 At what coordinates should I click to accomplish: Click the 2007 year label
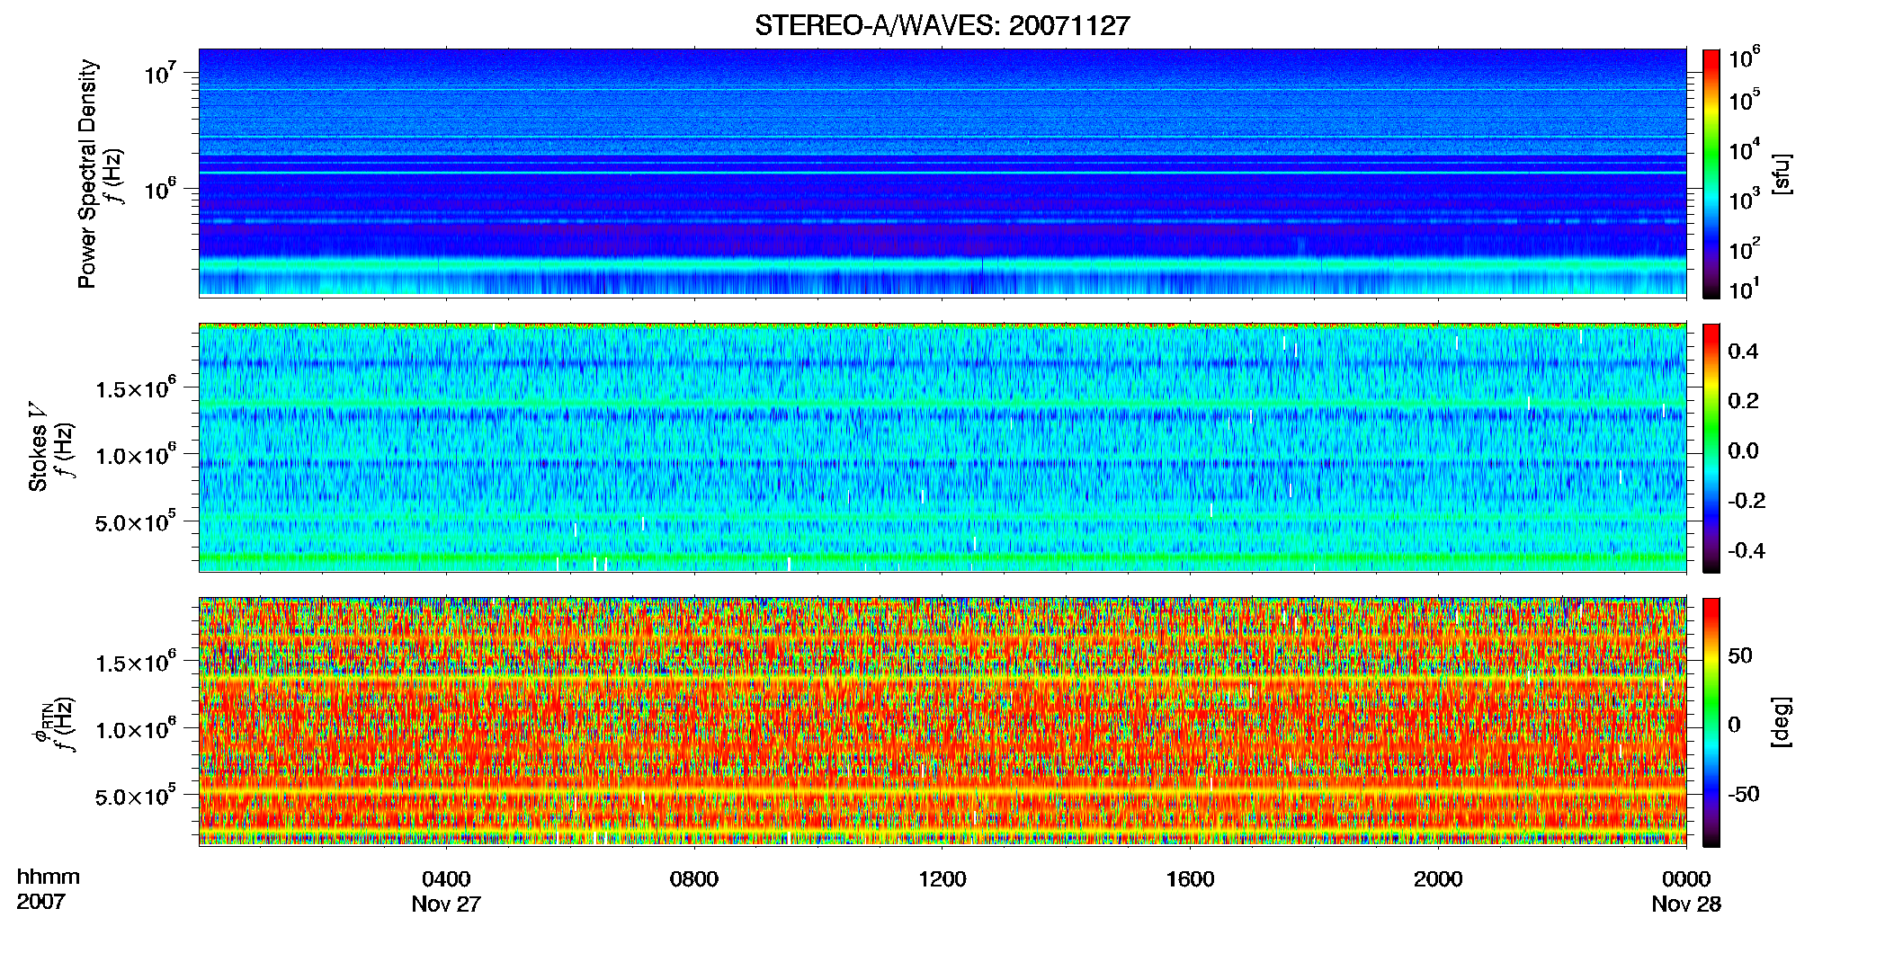point(41,902)
